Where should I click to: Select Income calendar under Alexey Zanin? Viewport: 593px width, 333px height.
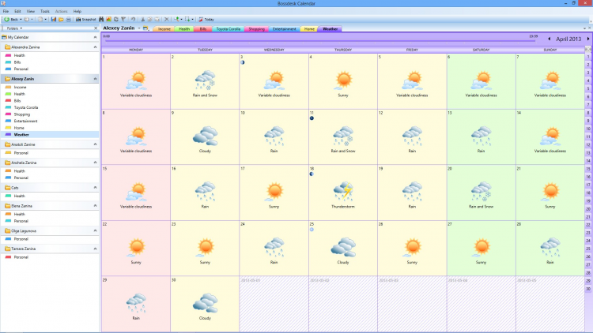click(20, 88)
